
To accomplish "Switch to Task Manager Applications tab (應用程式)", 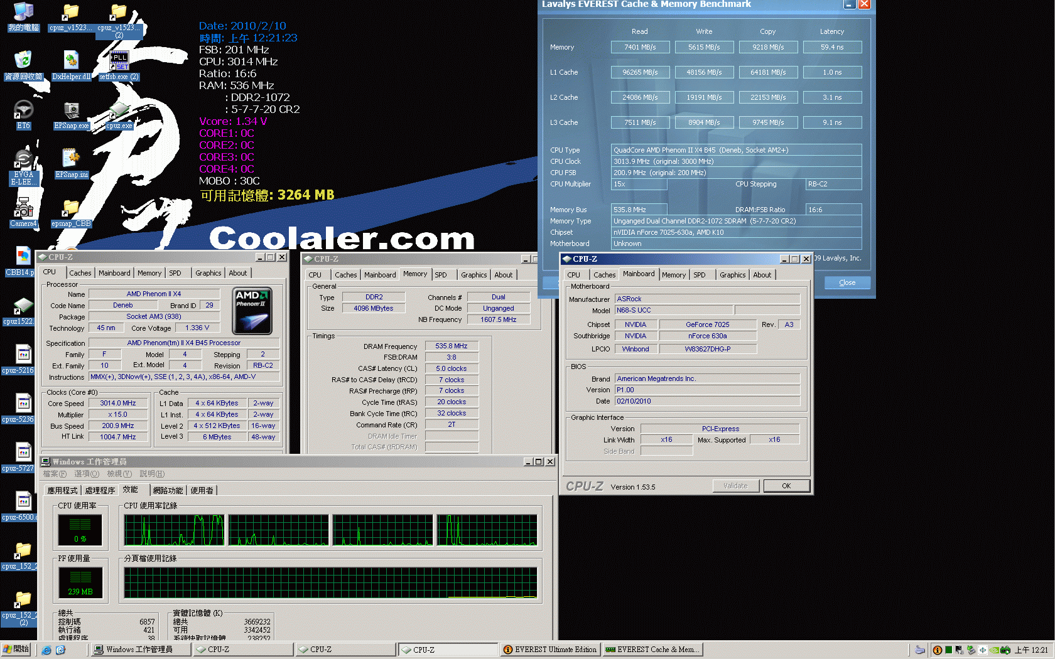I will (x=63, y=491).
